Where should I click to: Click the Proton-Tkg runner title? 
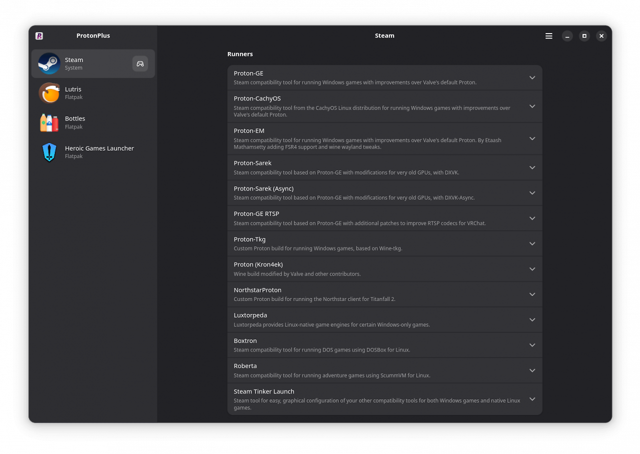coord(249,239)
